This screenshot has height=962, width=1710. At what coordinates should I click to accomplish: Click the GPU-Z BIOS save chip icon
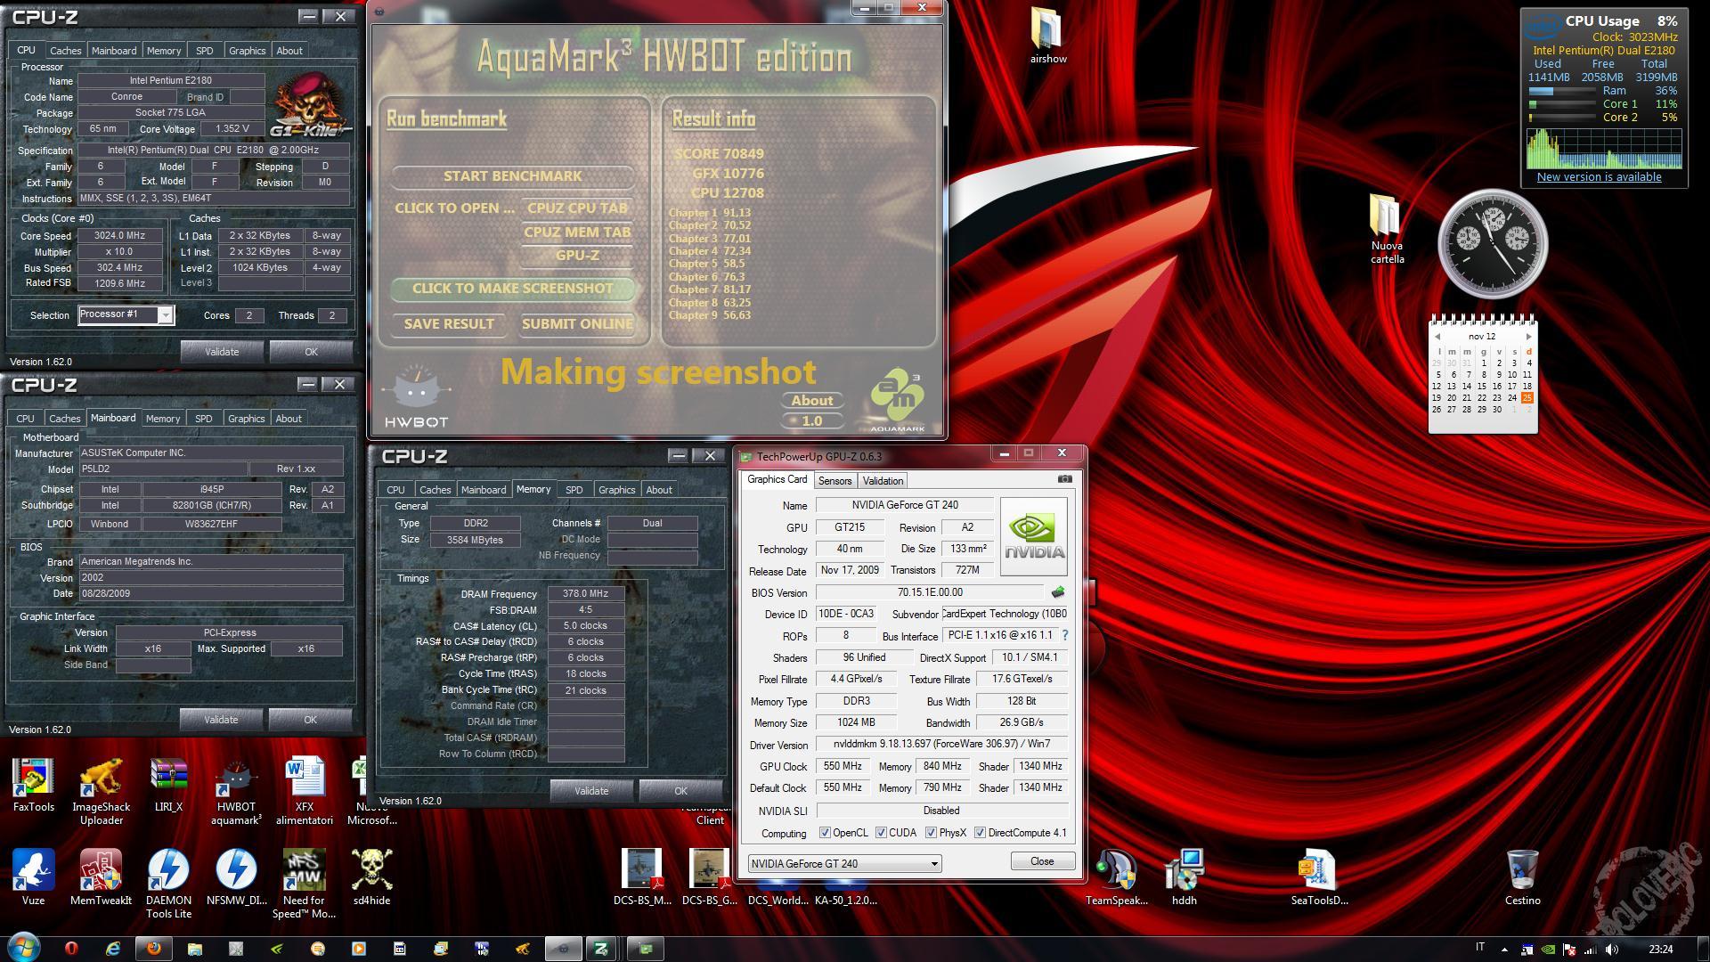pos(1058,592)
